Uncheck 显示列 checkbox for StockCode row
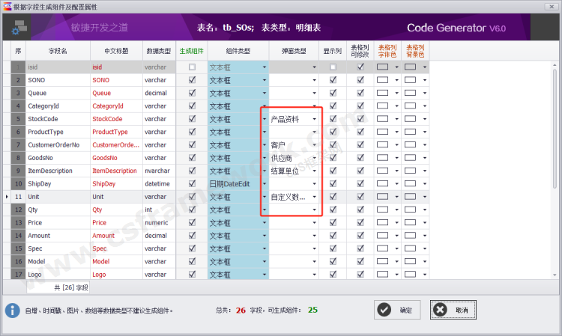 pyautogui.click(x=333, y=119)
